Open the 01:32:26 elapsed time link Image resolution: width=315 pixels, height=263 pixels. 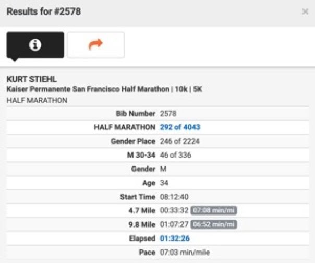[175, 238]
